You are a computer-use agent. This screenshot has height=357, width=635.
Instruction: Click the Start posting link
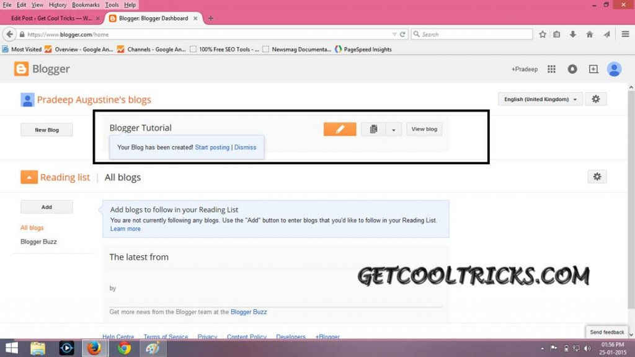click(x=212, y=148)
